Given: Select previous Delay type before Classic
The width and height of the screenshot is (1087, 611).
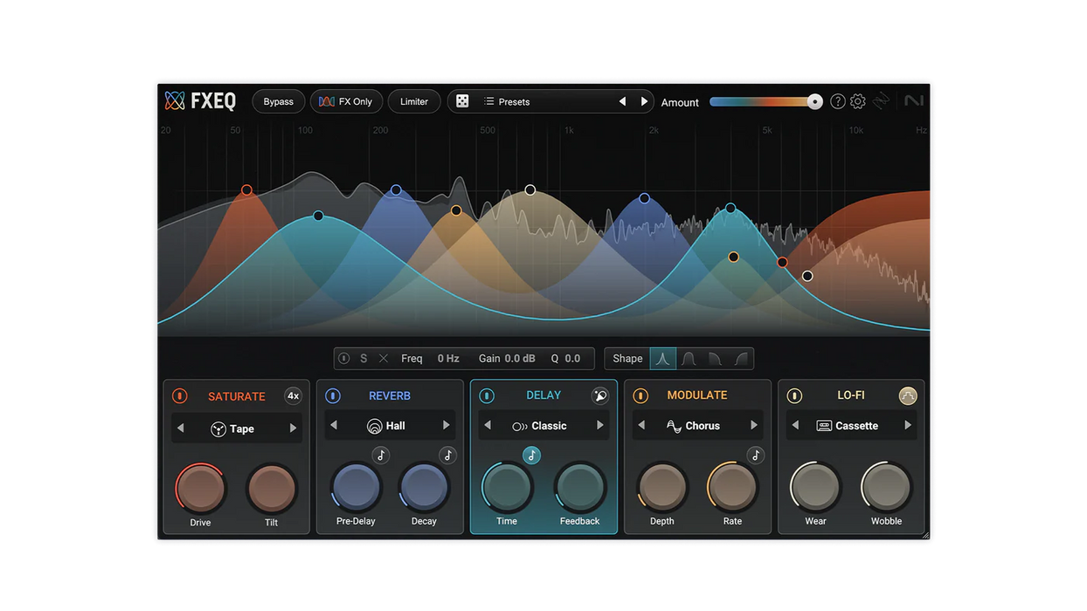Looking at the screenshot, I should [x=488, y=426].
